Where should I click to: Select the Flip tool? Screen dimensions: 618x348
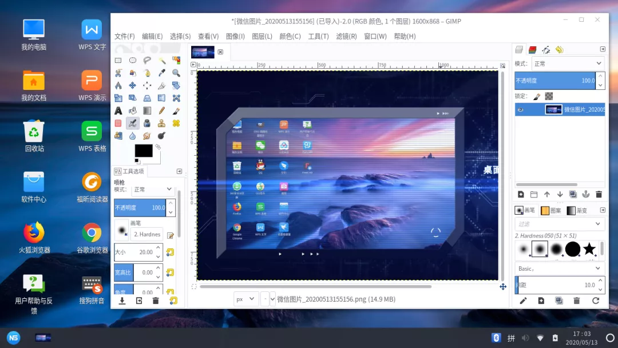pyautogui.click(x=161, y=98)
